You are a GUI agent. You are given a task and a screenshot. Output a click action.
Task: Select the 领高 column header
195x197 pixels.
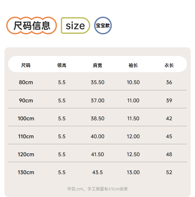coord(62,65)
